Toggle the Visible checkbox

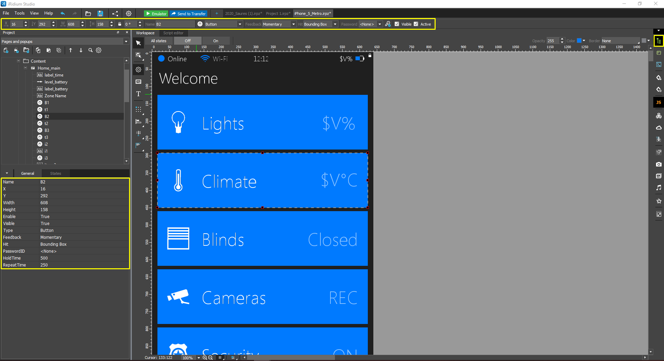[x=397, y=24]
